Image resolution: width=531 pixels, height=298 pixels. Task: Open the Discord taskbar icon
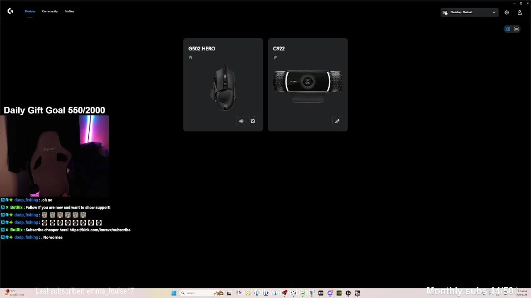[330, 293]
